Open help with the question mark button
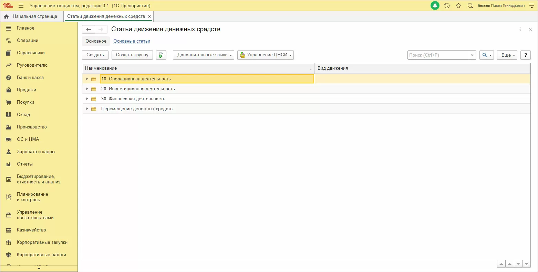 (526, 55)
